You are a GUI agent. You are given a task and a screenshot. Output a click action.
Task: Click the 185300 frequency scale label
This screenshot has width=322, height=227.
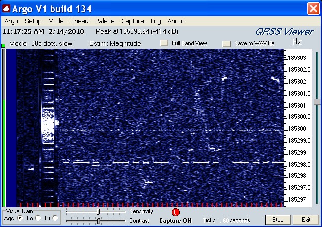(297, 129)
